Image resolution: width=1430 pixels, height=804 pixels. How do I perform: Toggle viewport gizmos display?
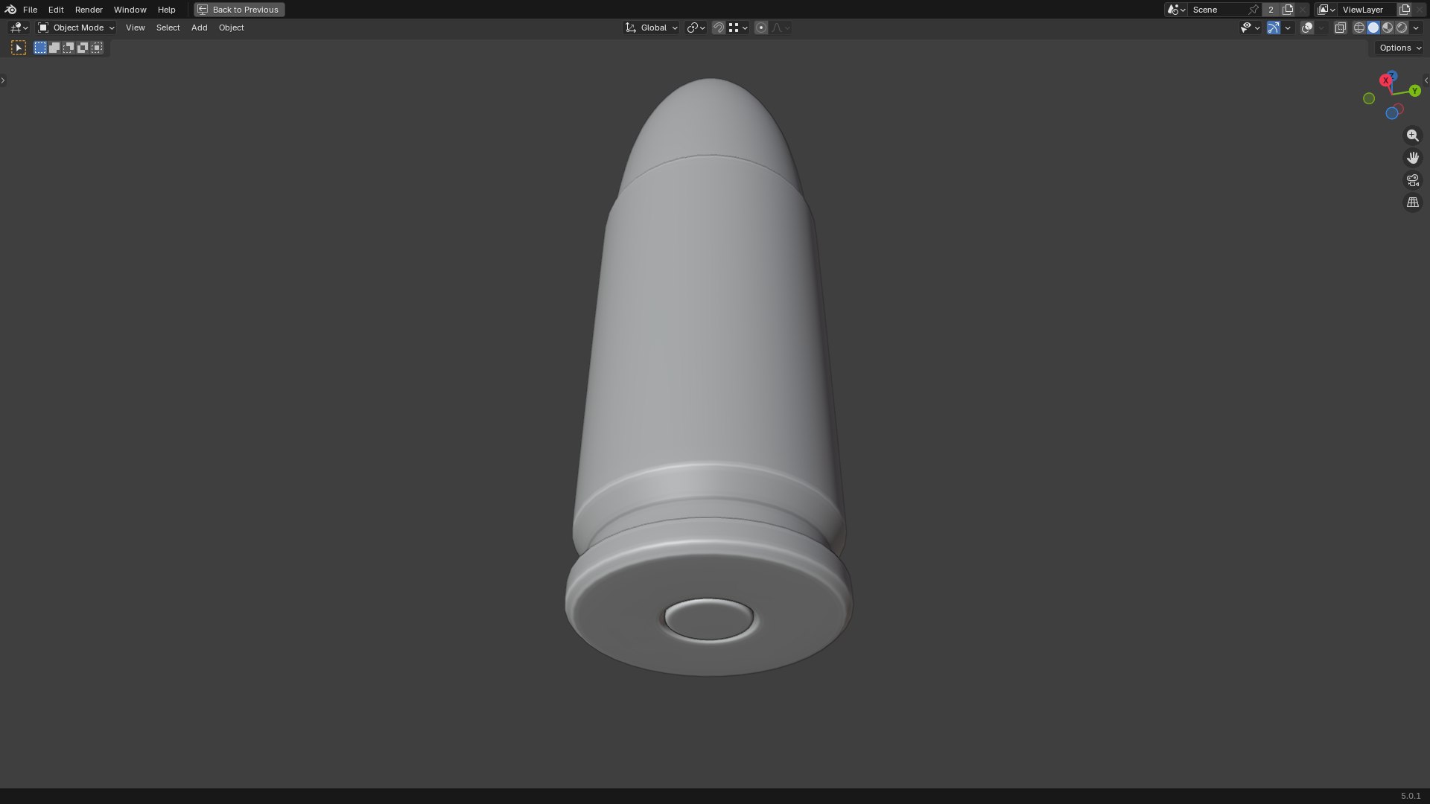[1274, 28]
